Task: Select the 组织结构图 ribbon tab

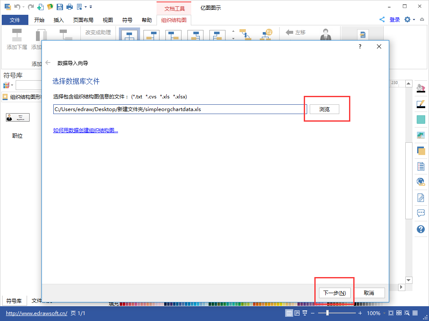Action: [174, 20]
